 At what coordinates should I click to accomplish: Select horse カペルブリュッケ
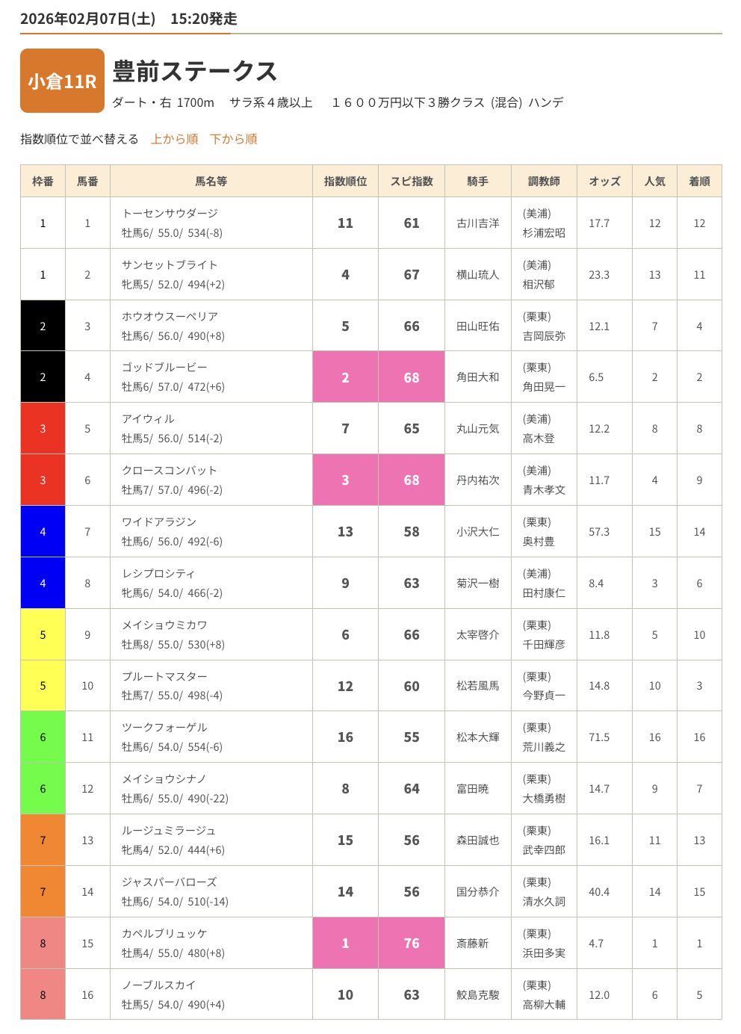point(164,934)
